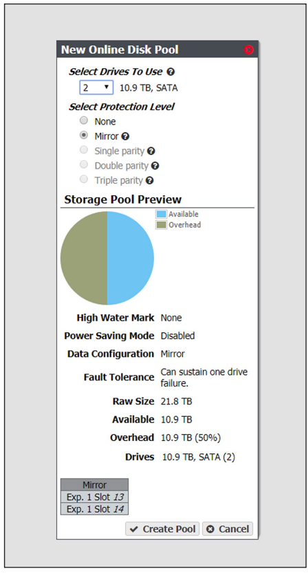The width and height of the screenshot is (308, 573).
Task: Select the Exp. 1 Slot 14 cell
Action: [x=94, y=509]
